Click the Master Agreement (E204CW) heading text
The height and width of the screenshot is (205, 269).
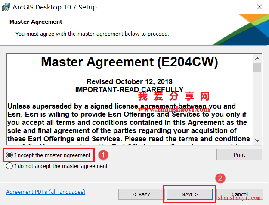tap(130, 62)
